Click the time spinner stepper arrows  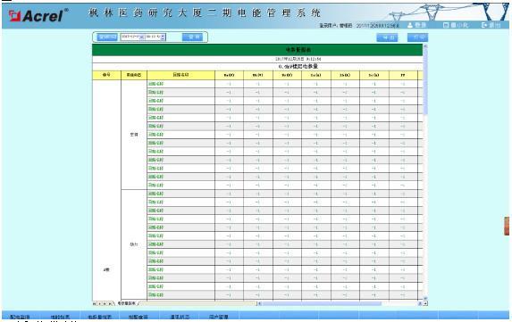(163, 37)
